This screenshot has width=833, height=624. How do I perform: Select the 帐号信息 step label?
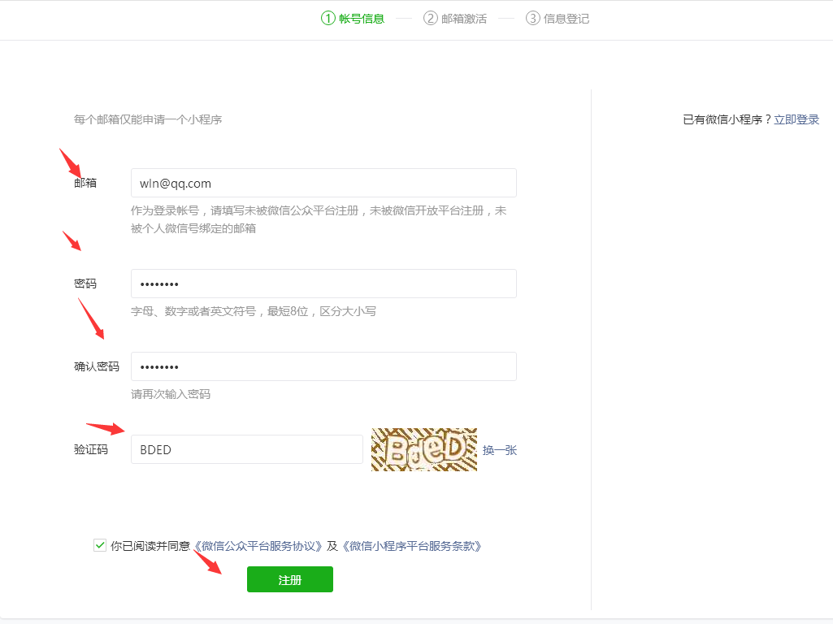[x=362, y=19]
